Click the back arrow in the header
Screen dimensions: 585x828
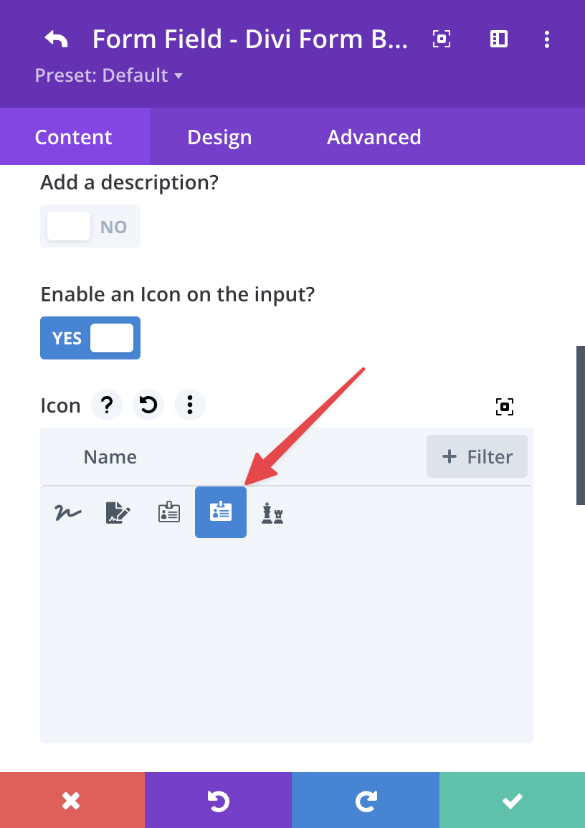tap(56, 39)
